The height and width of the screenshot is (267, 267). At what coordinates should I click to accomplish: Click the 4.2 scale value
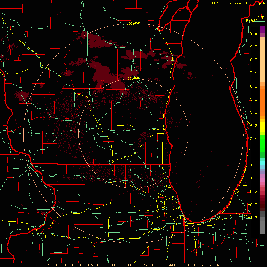(254, 126)
